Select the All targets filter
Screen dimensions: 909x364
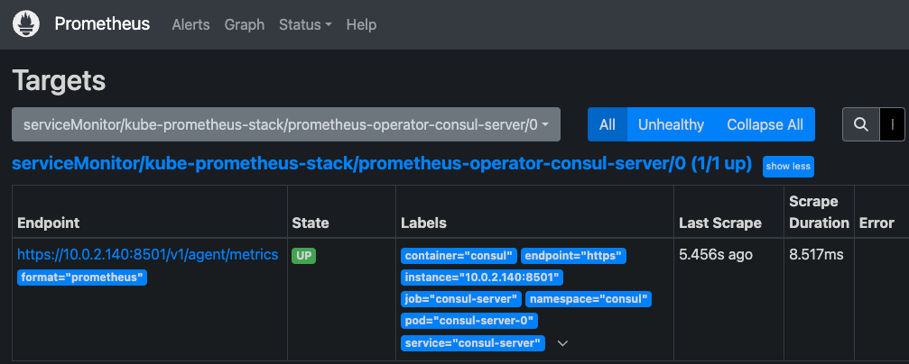click(x=608, y=124)
